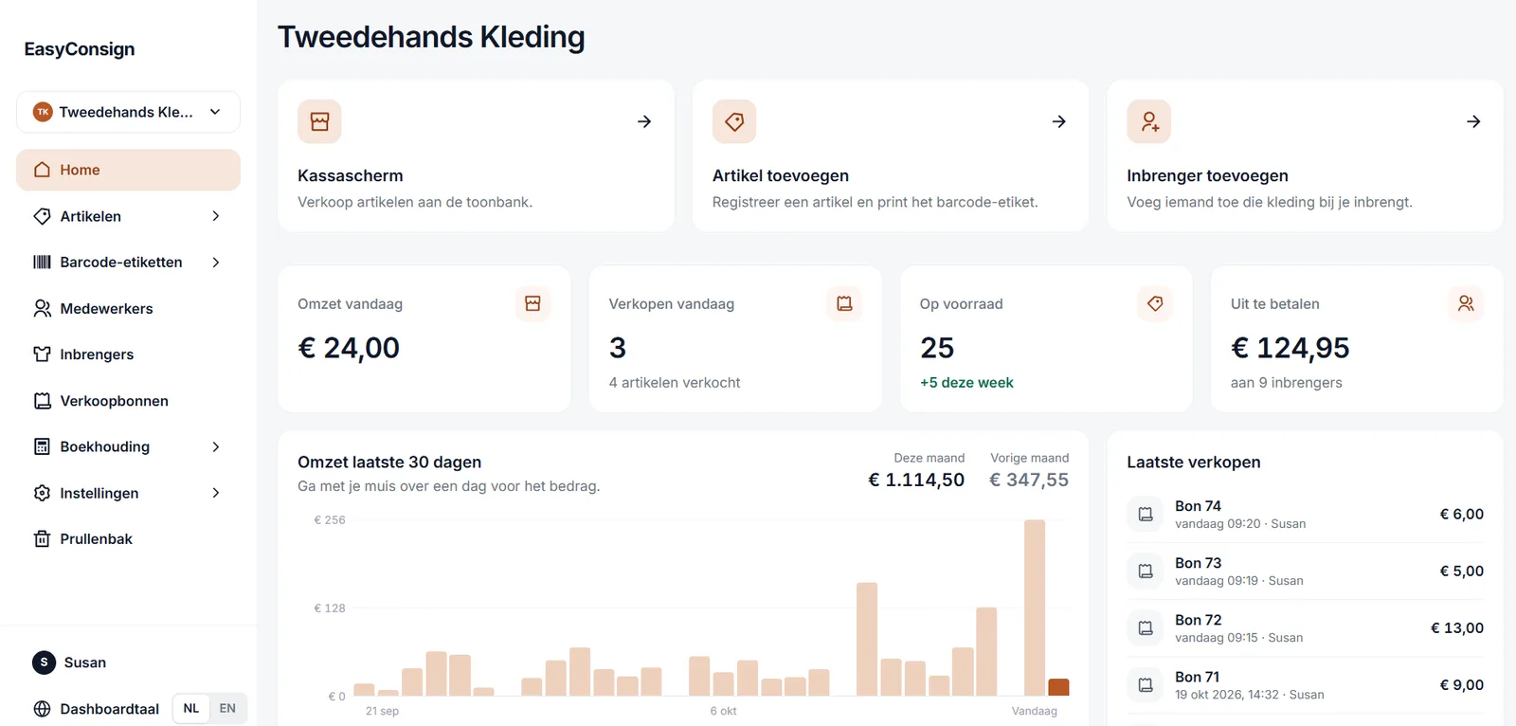1516x726 pixels.
Task: Click the globe icon next to Dashboardtaal
Action: [x=42, y=709]
